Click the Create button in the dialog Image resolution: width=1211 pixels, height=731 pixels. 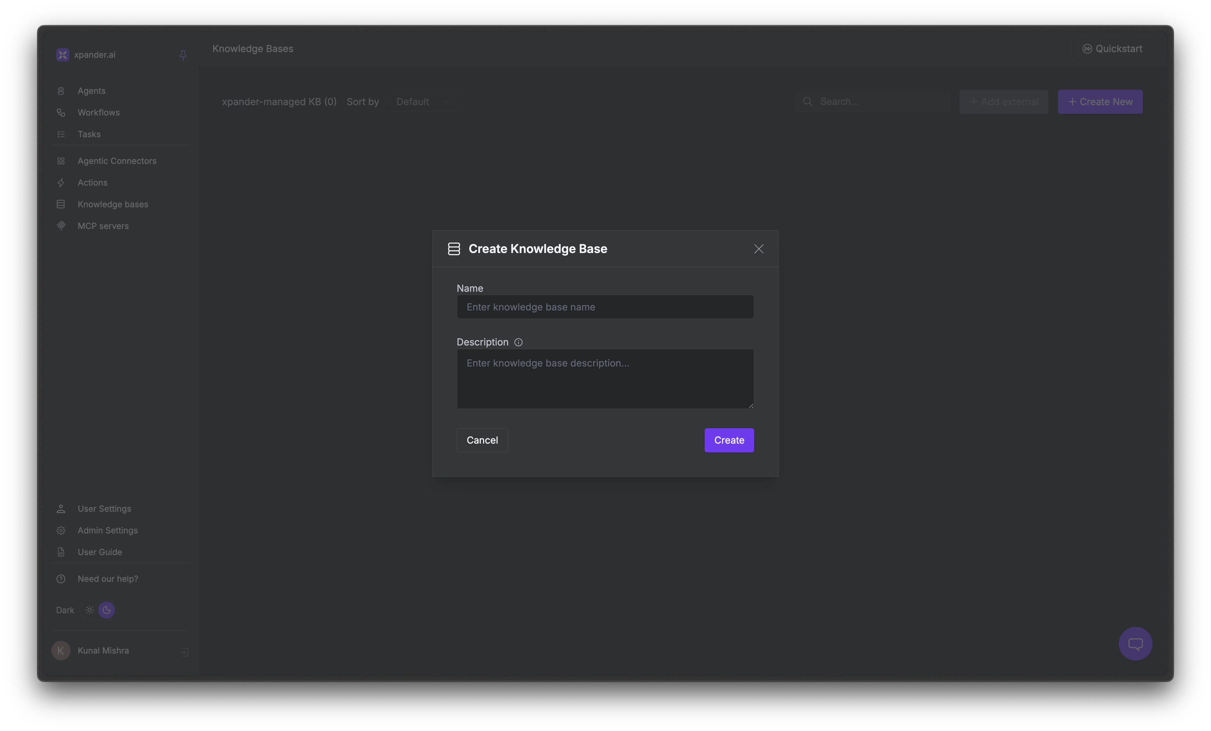coord(729,440)
